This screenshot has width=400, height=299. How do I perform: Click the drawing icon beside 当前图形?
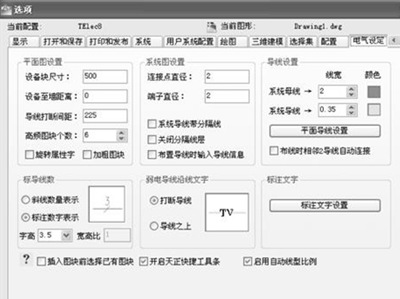pyautogui.click(x=212, y=27)
